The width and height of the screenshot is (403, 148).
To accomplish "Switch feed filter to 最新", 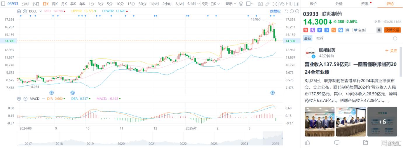I will point(308,38).
